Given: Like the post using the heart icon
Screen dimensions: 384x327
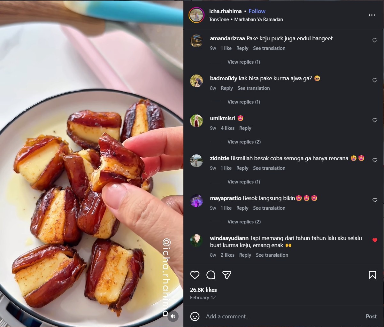Looking at the screenshot, I should tap(195, 275).
